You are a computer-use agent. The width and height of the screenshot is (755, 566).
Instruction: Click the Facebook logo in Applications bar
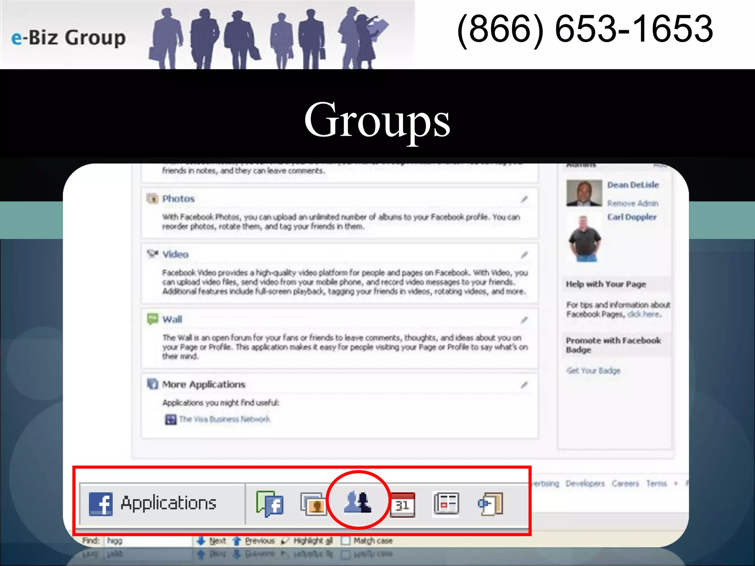101,504
